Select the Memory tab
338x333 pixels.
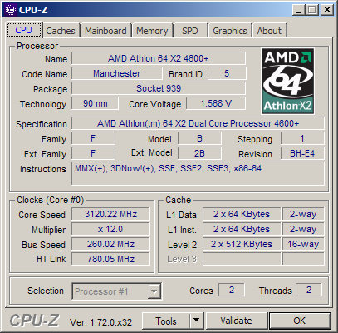click(152, 31)
